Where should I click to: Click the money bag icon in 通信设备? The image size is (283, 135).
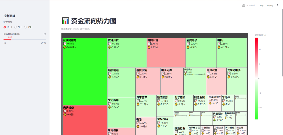[138, 77]
